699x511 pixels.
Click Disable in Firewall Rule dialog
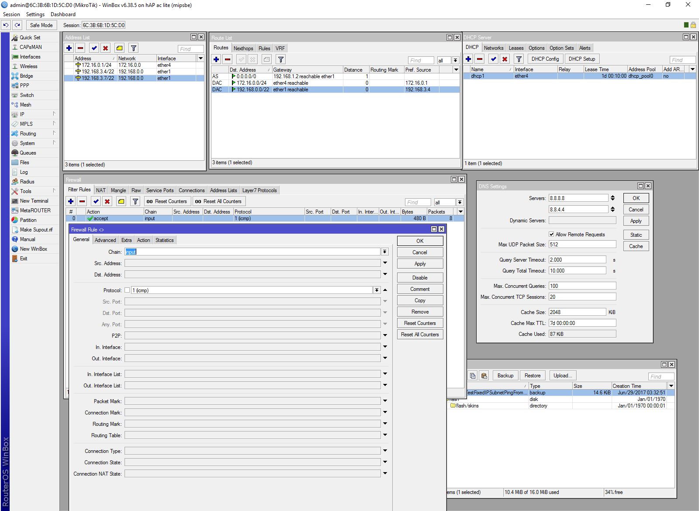pos(420,278)
